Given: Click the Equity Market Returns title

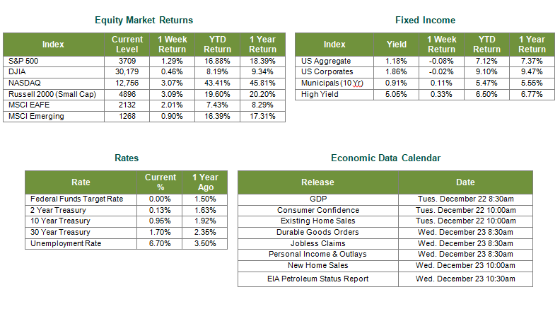Looking at the screenshot, I should 144,20.
